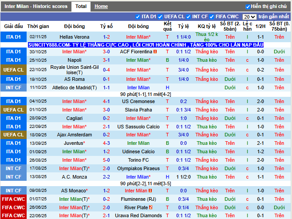Open AS Monaco team link
Screen dimensions: 292x219
[74, 191]
